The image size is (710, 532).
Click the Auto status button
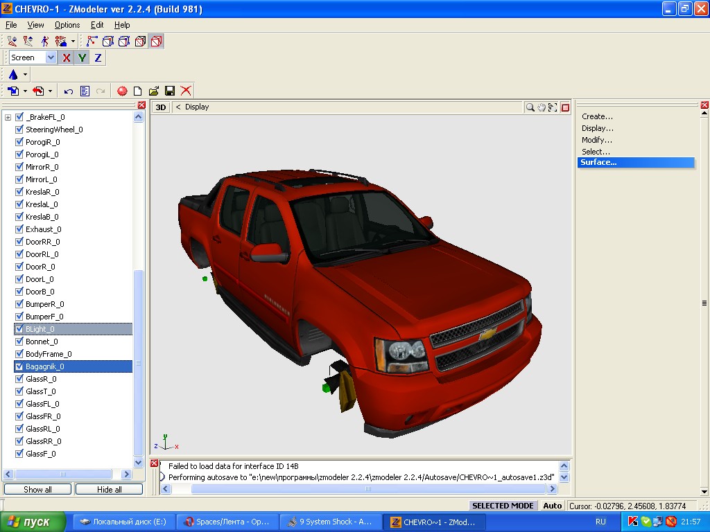click(553, 506)
